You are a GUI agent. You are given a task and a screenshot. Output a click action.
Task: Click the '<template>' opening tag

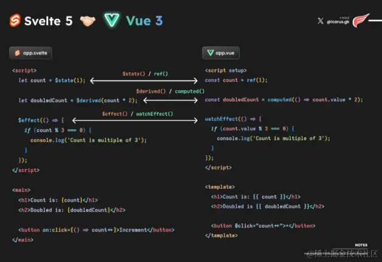coord(220,187)
